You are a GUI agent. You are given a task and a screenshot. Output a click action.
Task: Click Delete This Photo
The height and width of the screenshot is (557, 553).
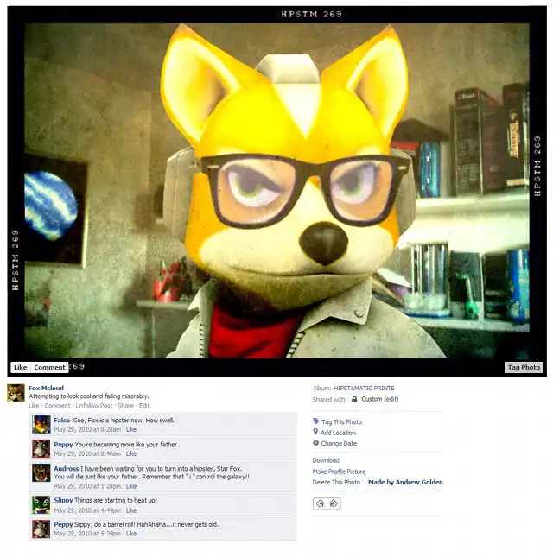[336, 482]
